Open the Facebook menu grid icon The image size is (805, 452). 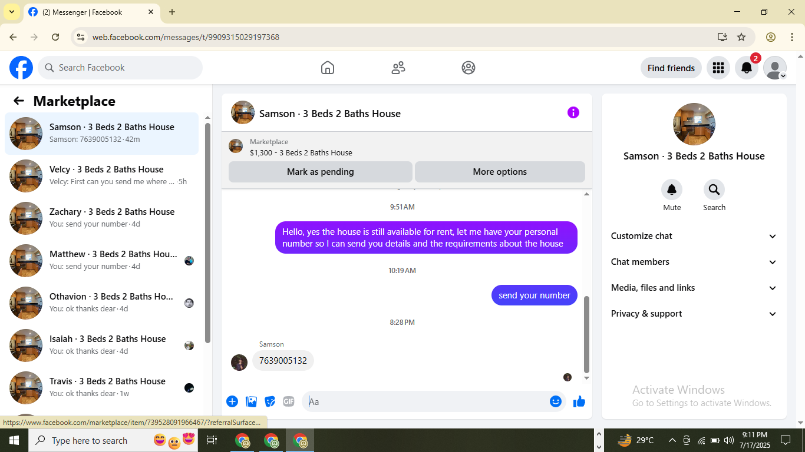click(x=718, y=68)
